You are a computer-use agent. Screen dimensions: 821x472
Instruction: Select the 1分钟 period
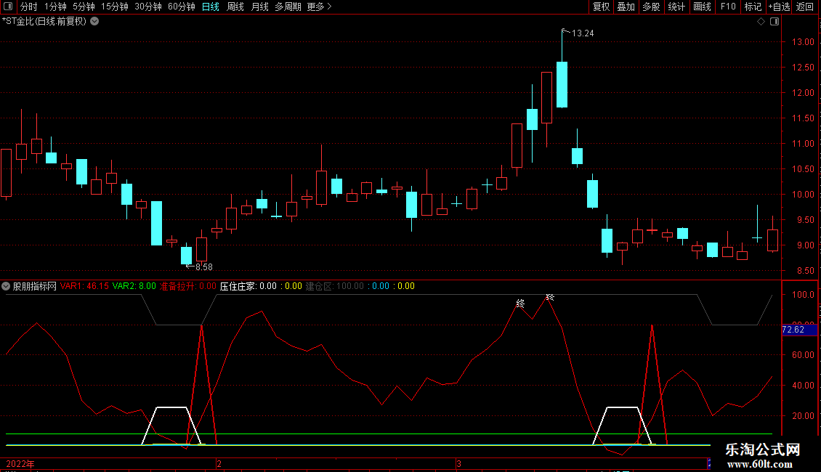point(55,7)
